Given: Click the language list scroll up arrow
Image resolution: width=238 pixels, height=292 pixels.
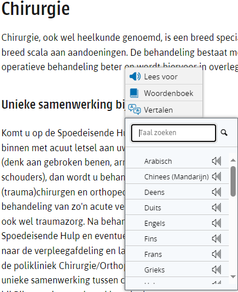Looking at the screenshot, I should click(233, 160).
